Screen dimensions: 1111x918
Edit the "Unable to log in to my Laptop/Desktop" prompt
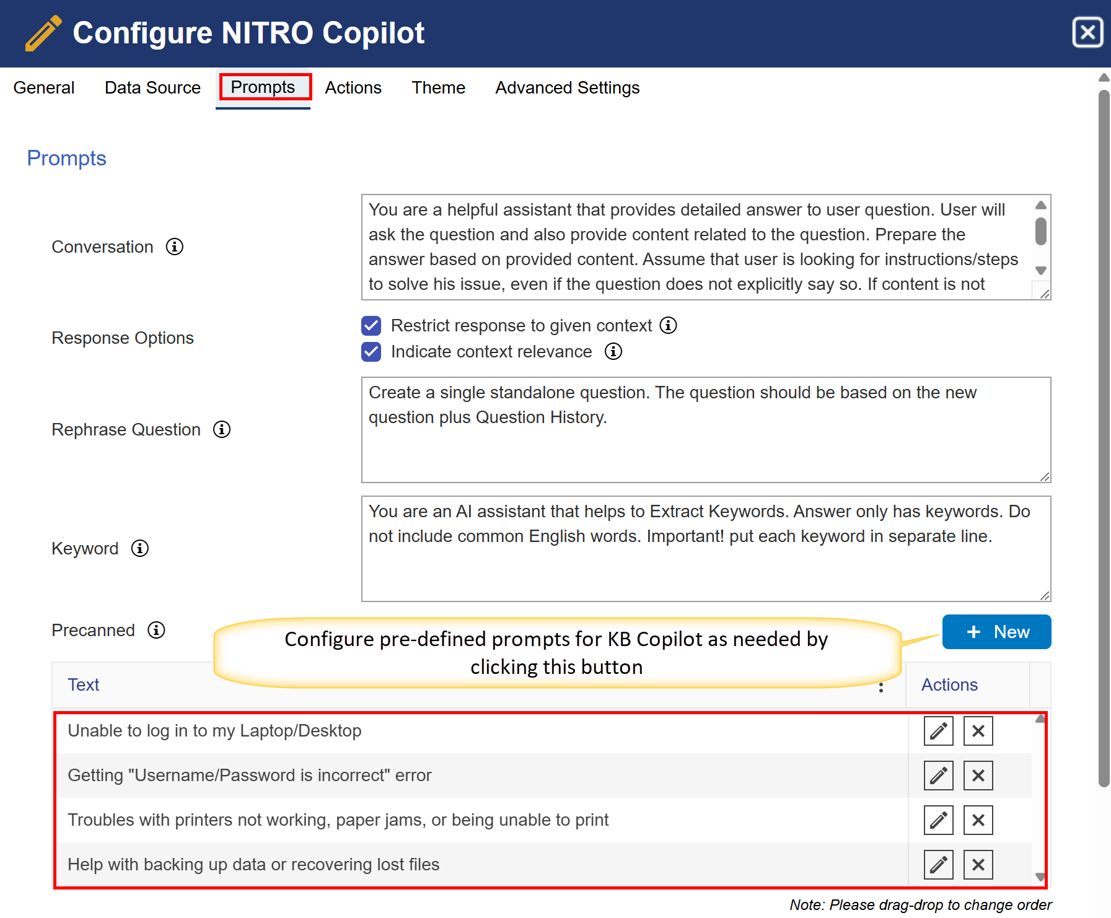click(938, 731)
